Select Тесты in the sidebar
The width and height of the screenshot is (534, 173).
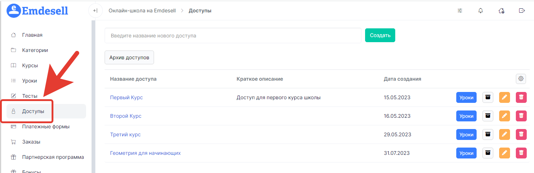(29, 96)
